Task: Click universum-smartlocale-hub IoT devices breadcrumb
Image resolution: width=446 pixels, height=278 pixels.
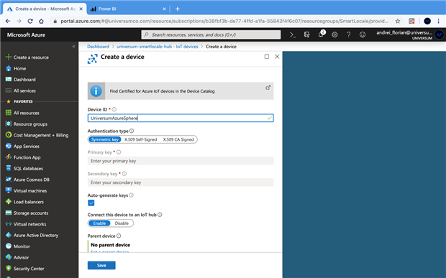Action: click(x=158, y=47)
